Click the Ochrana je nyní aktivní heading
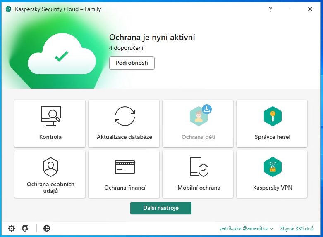Screen dimensions: 323x237 click(152, 38)
